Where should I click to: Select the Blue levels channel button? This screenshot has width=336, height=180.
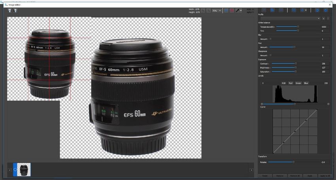click(306, 83)
